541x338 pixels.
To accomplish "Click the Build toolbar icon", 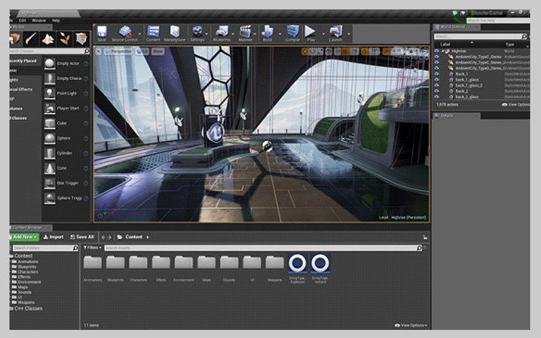I will click(267, 33).
